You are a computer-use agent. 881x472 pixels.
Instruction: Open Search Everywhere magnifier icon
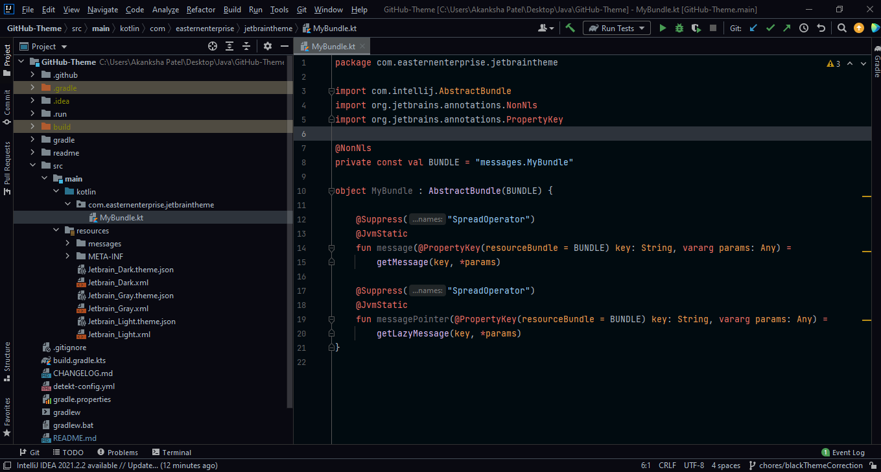pyautogui.click(x=841, y=28)
